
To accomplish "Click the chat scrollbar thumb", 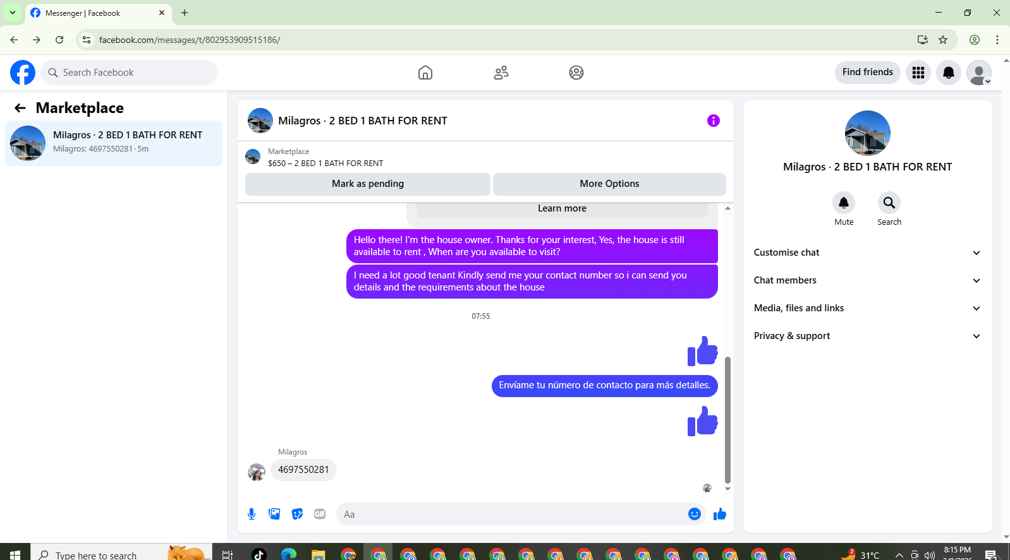I will pos(727,420).
